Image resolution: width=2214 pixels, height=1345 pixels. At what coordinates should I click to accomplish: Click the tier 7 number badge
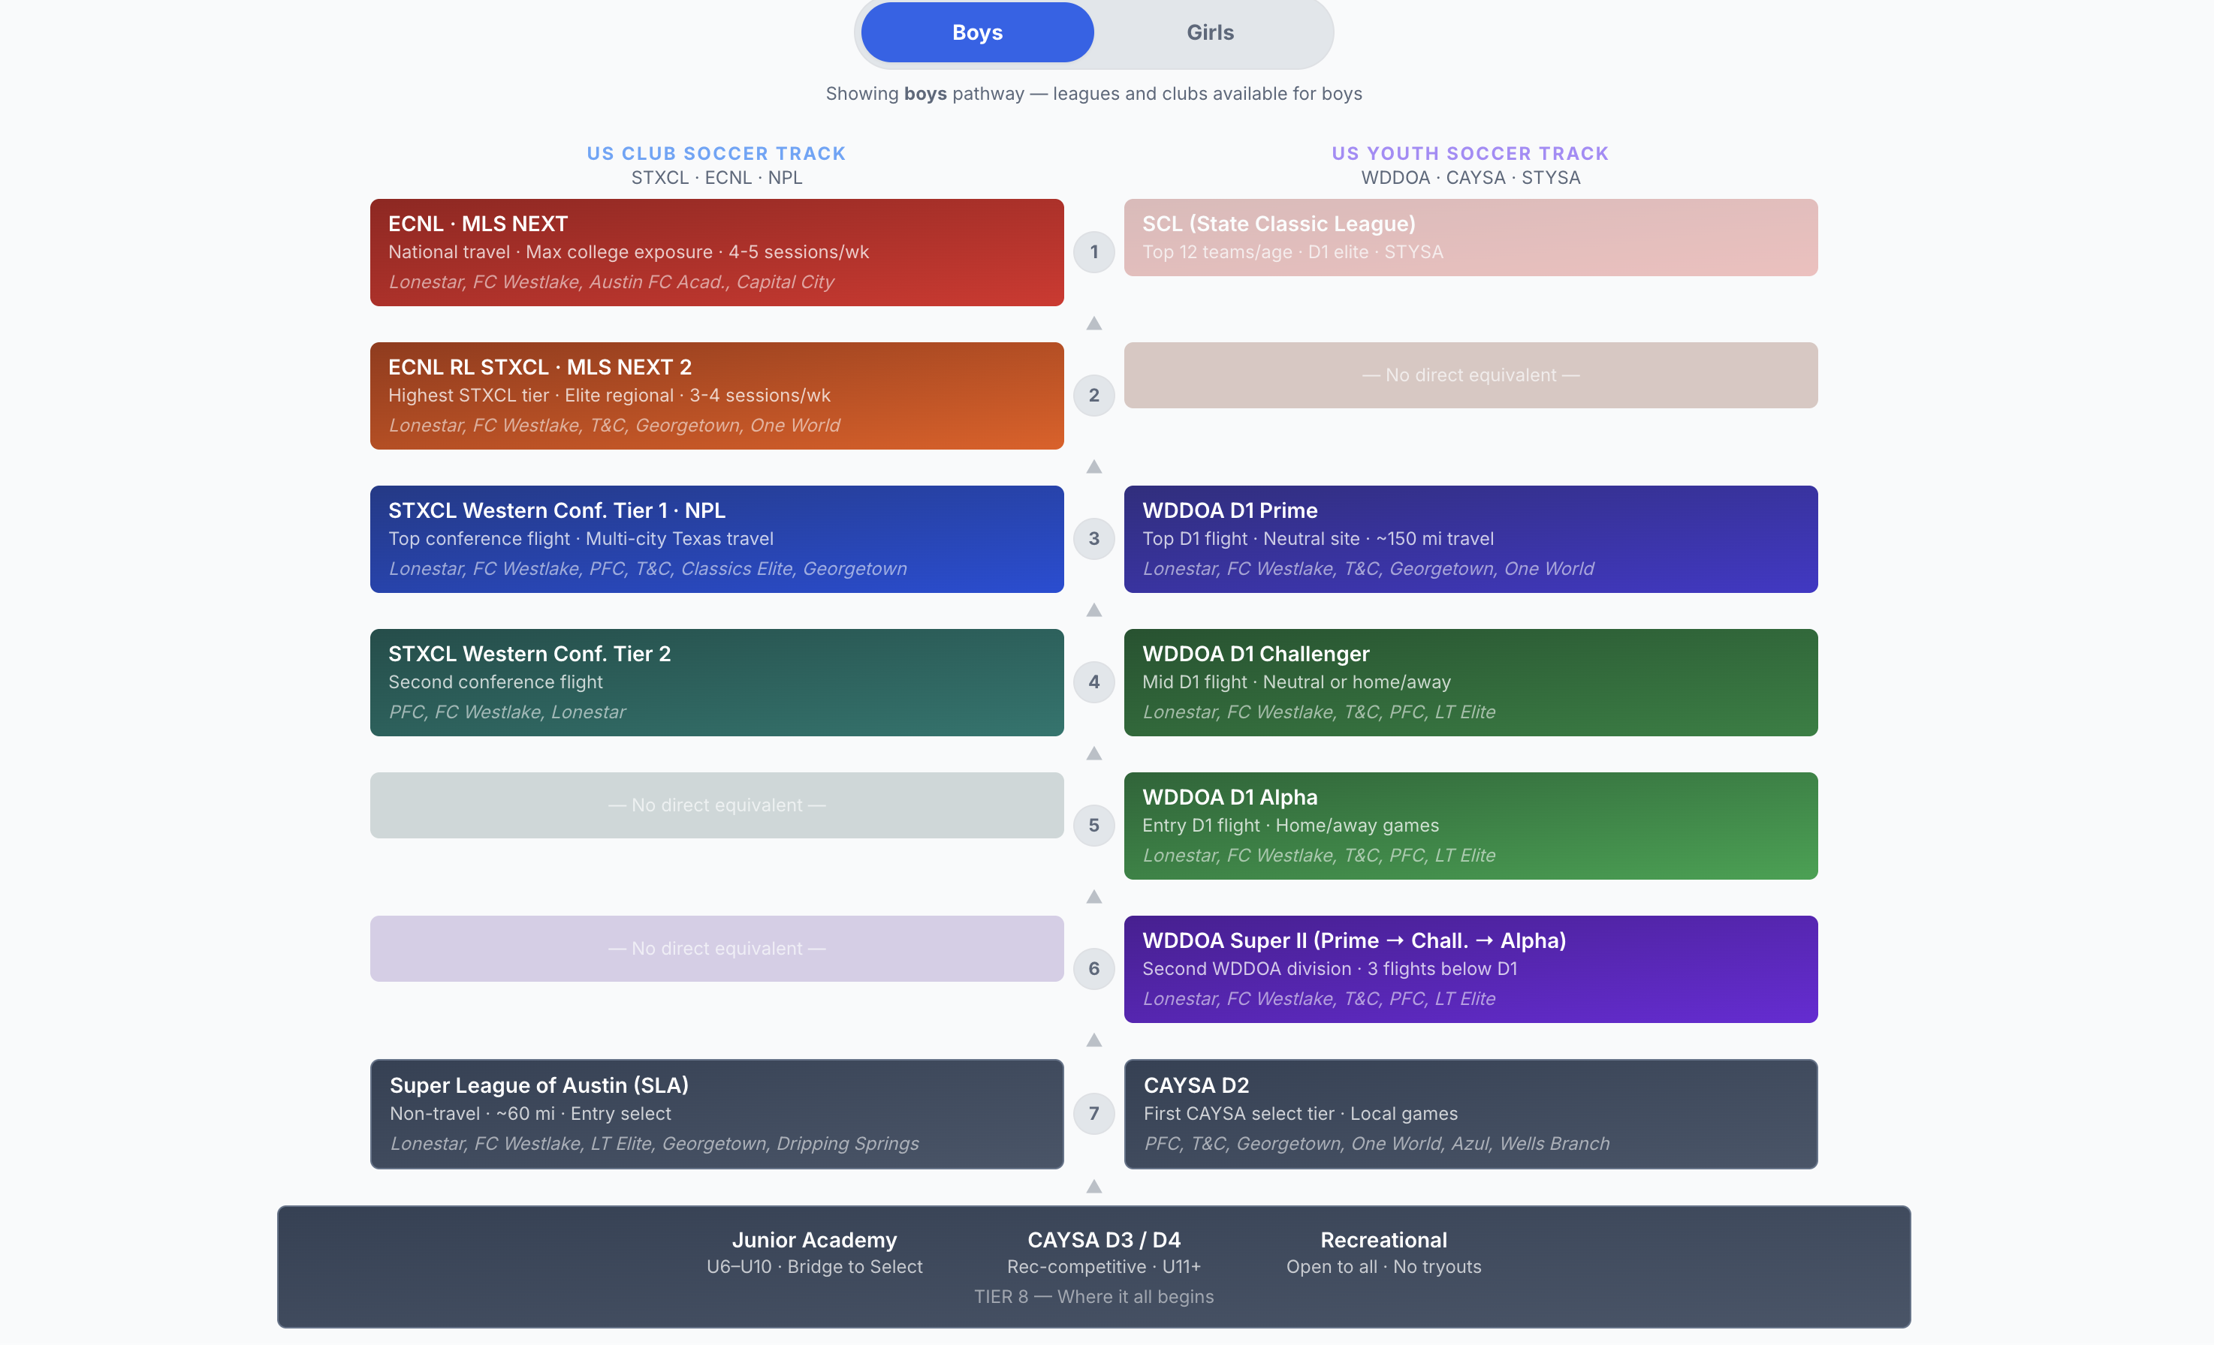1093,1113
